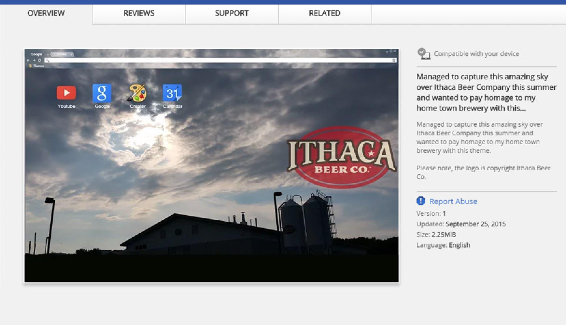This screenshot has height=325, width=566.
Task: Click the Google icon in theme preview
Action: [102, 93]
